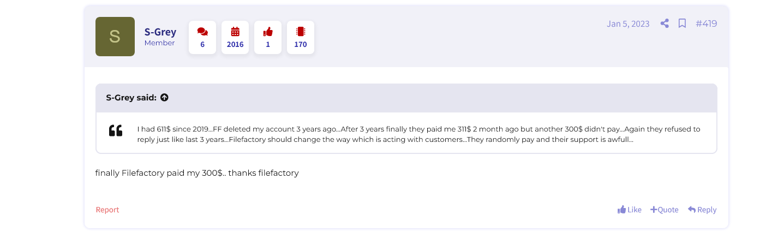Open S-Grey's avatar thumbnail
The width and height of the screenshot is (784, 238).
[x=115, y=37]
